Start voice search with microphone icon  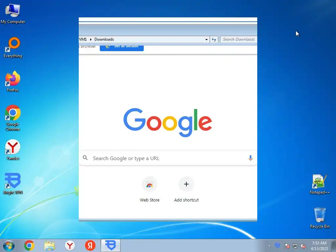250,158
